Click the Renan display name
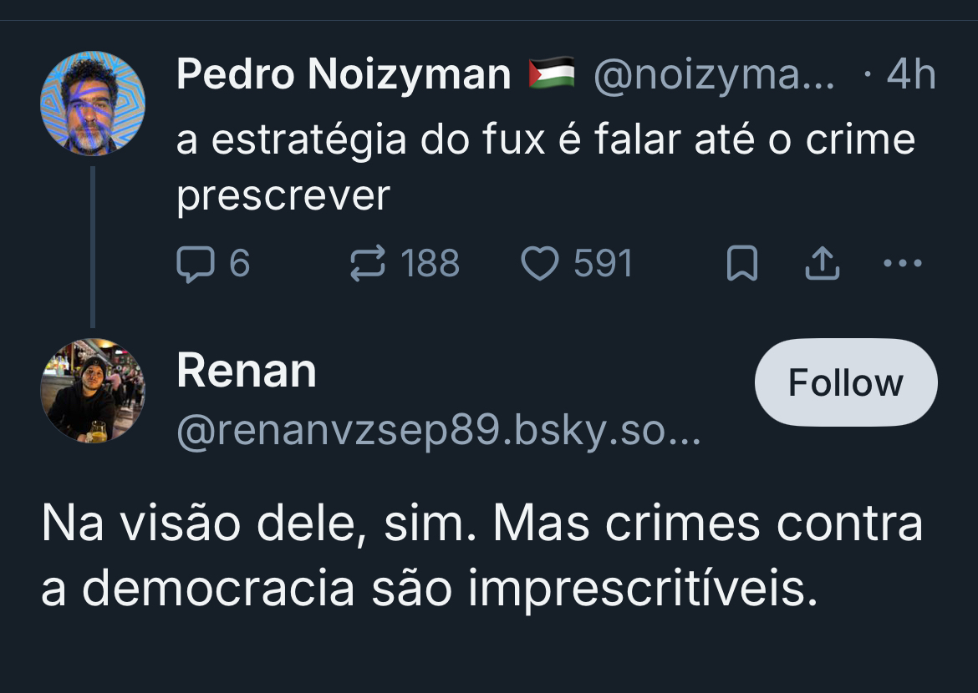The width and height of the screenshot is (978, 693). click(x=247, y=372)
